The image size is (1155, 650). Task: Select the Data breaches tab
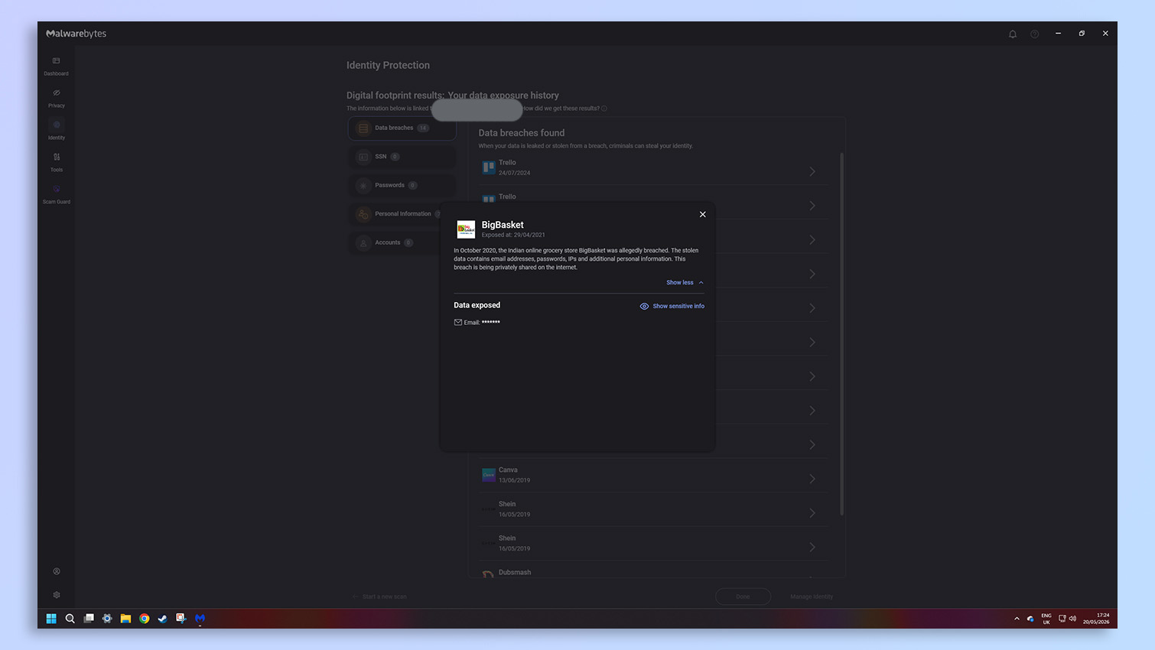pyautogui.click(x=402, y=128)
